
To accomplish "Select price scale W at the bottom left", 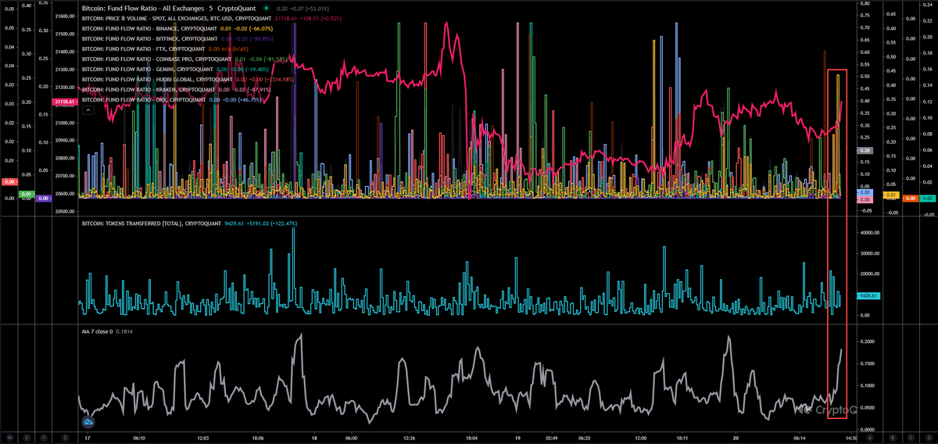I will click(x=9, y=437).
